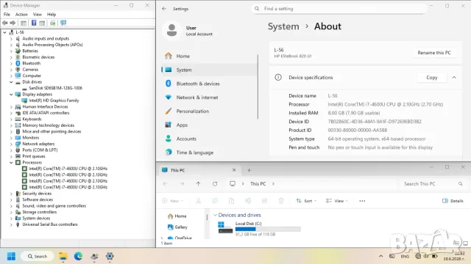Click the Cut scissors icon in This PC
The height and width of the screenshot is (264, 471).
pyautogui.click(x=198, y=201)
